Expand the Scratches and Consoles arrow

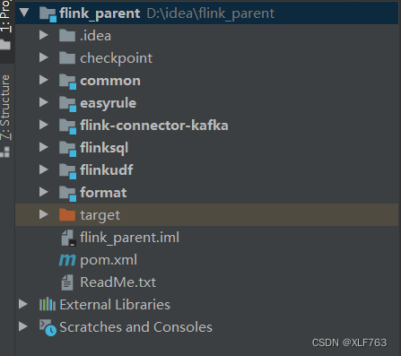(23, 326)
